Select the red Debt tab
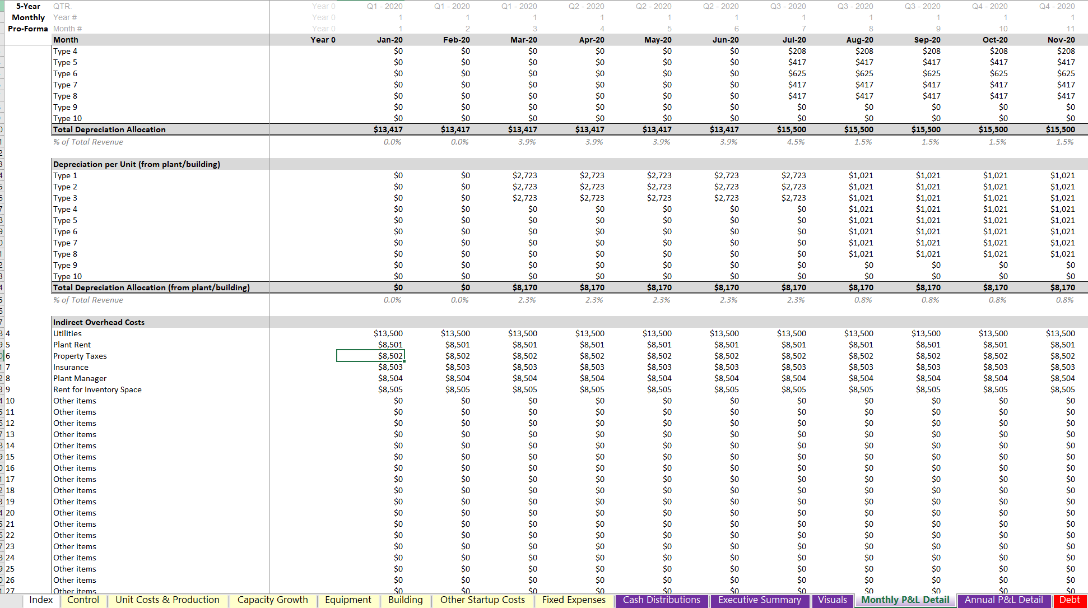This screenshot has width=1088, height=608. click(1069, 600)
